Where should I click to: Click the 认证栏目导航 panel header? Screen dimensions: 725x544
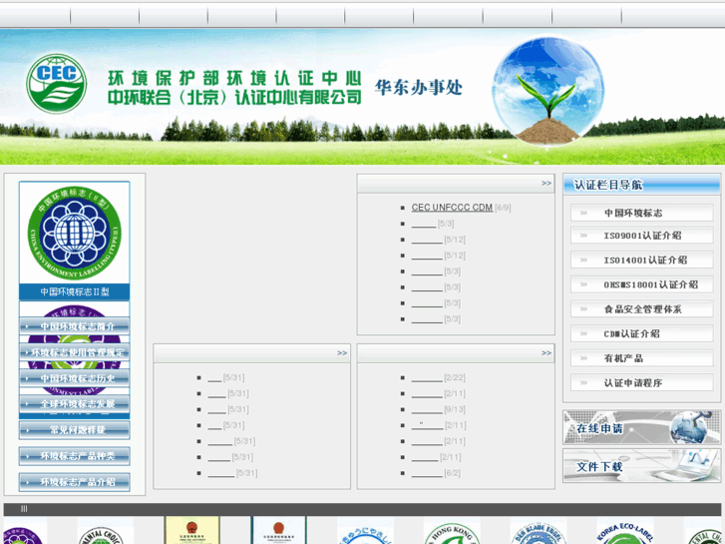[x=642, y=185]
